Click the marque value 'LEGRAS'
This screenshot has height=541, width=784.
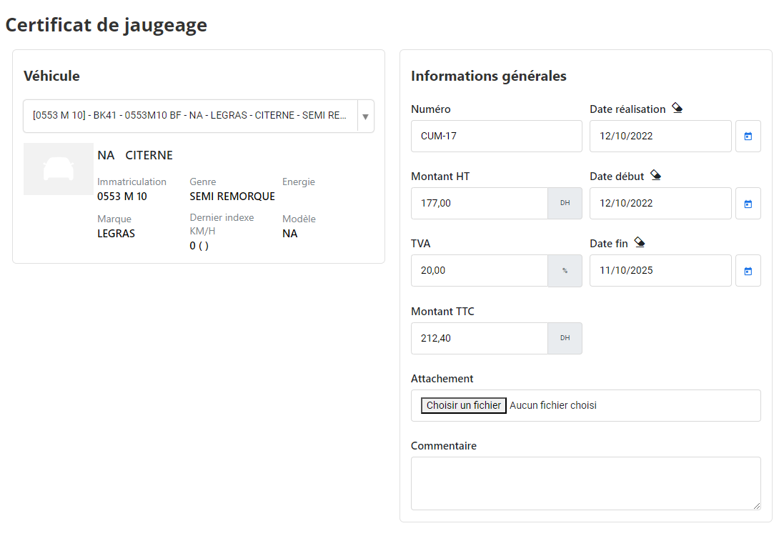pos(116,234)
